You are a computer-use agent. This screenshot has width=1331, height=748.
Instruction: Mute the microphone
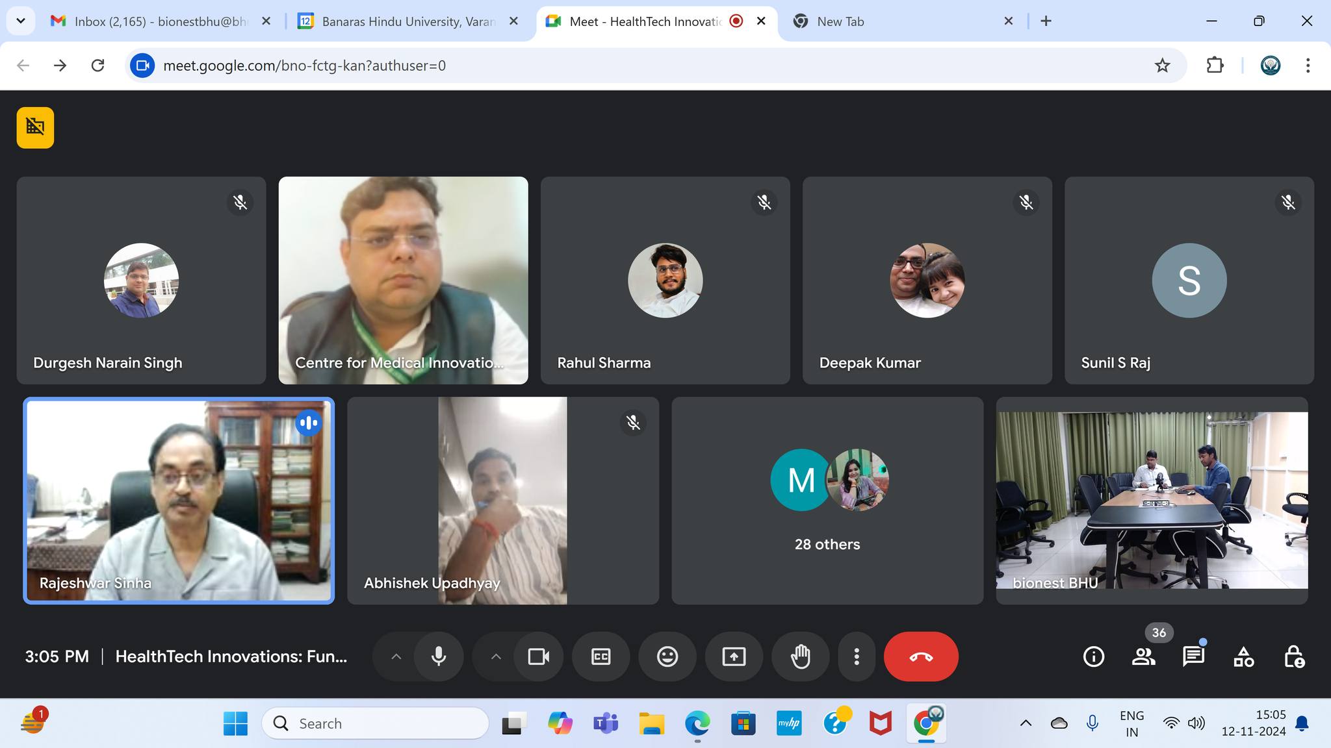439,656
